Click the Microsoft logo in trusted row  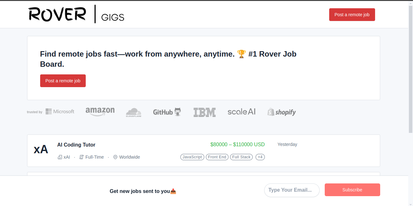(x=60, y=112)
